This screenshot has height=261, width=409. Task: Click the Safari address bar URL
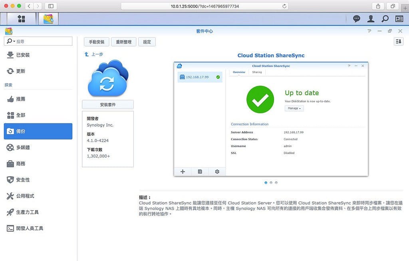pos(205,6)
